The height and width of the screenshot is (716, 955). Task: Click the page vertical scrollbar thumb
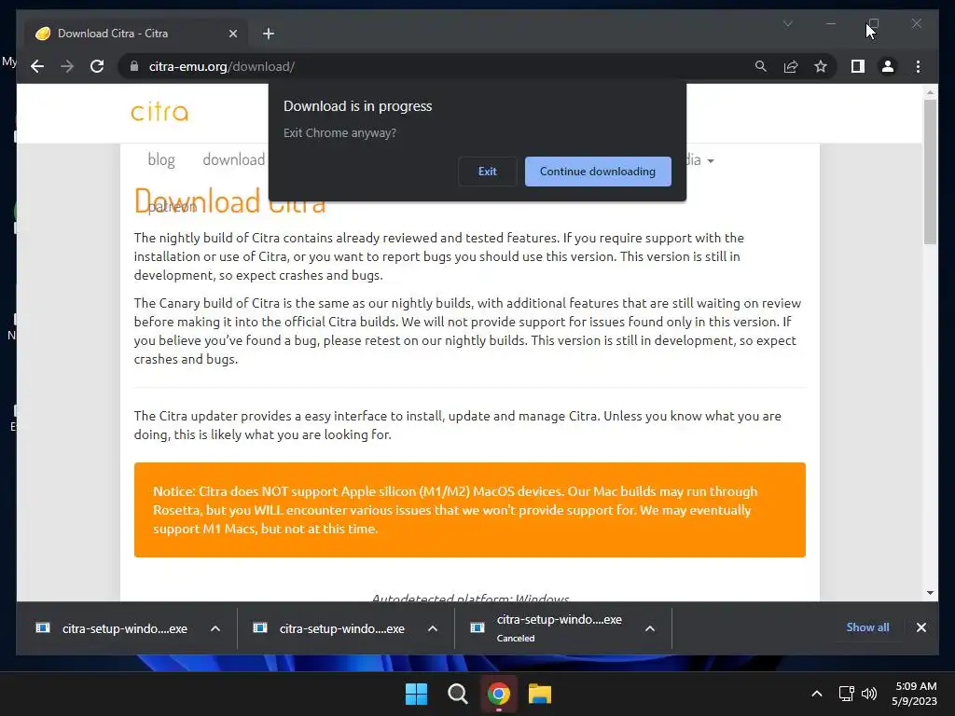click(930, 172)
